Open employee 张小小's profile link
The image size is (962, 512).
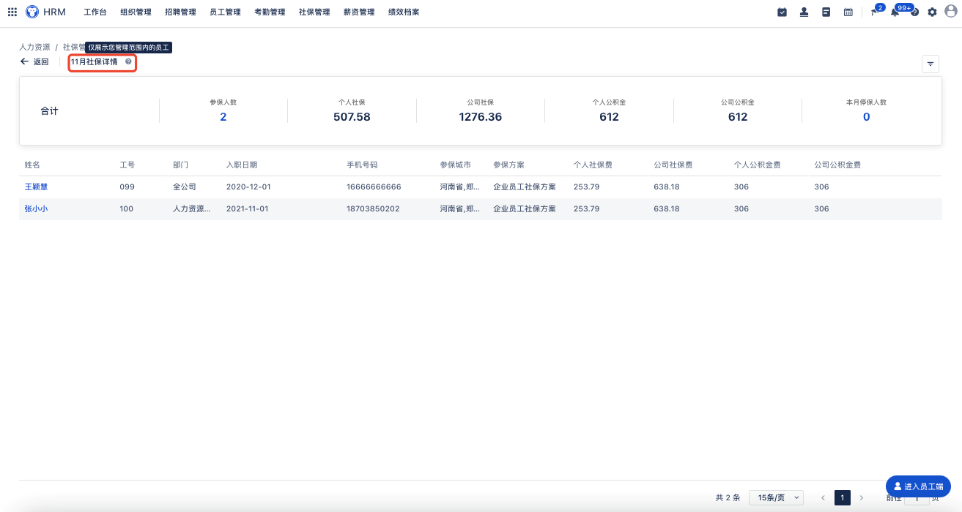pos(36,208)
